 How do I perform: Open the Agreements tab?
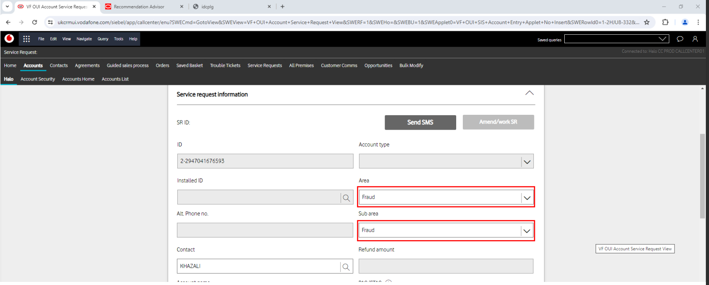coord(87,66)
